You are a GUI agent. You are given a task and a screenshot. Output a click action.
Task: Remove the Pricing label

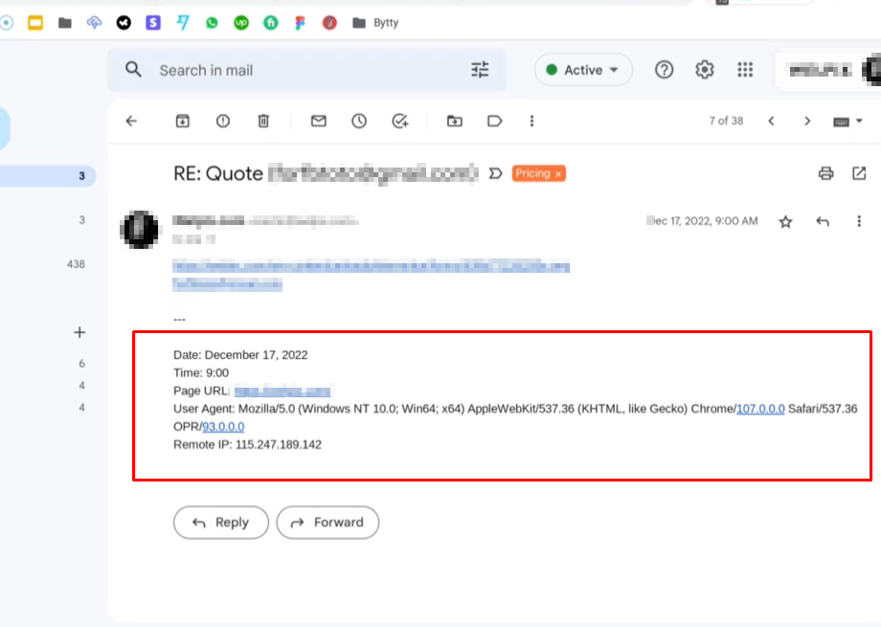557,173
